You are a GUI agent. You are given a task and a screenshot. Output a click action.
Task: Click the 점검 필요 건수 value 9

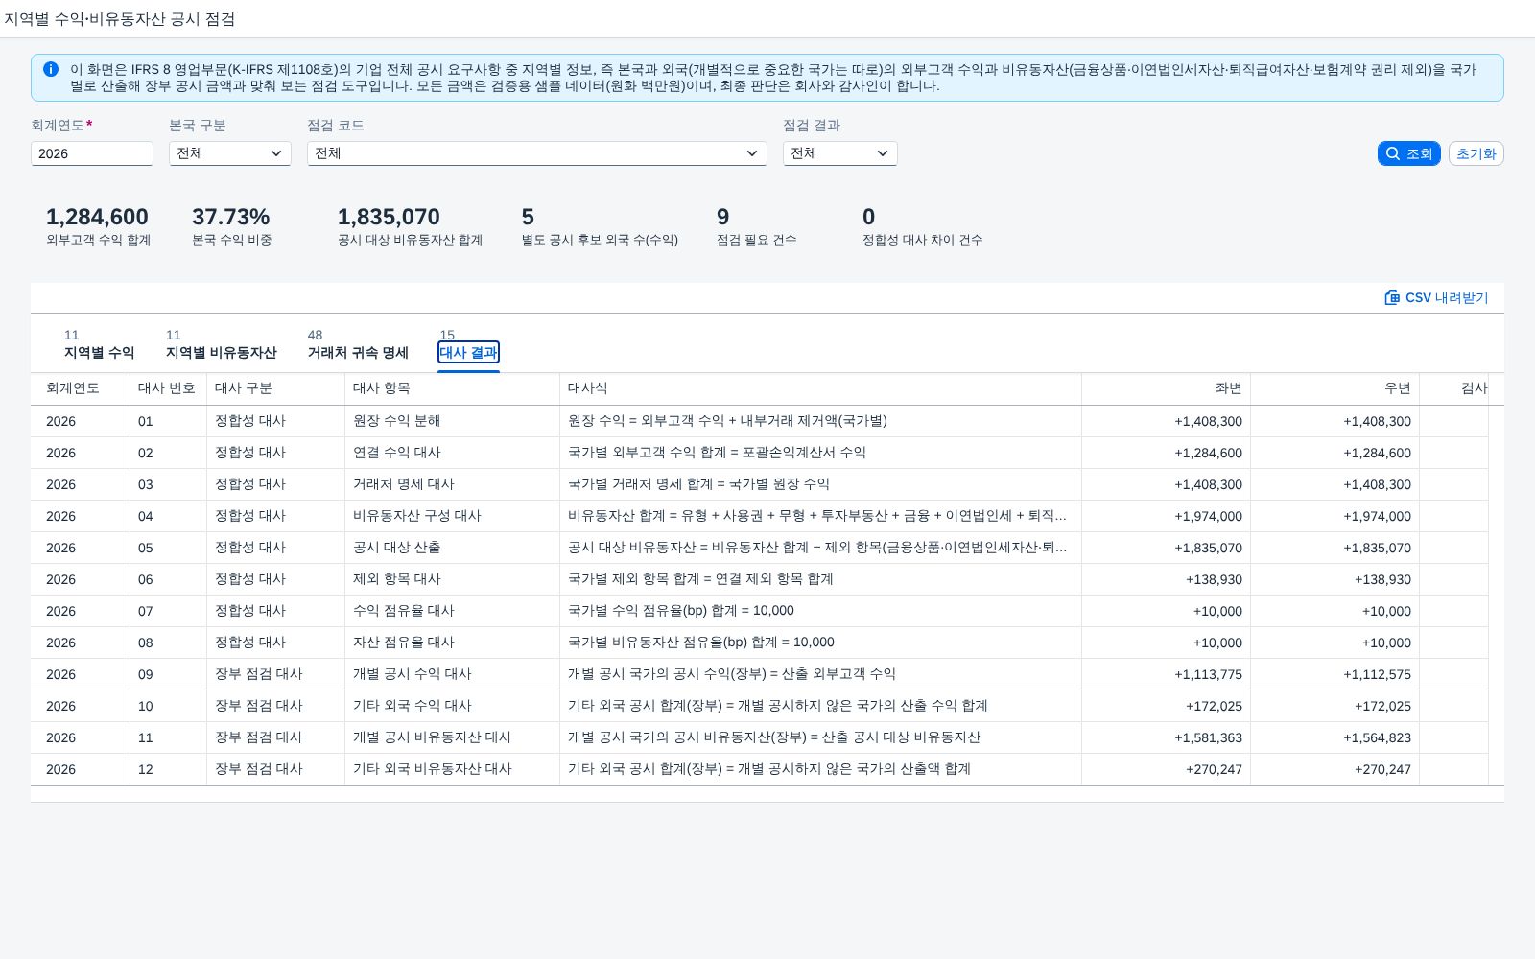[722, 217]
